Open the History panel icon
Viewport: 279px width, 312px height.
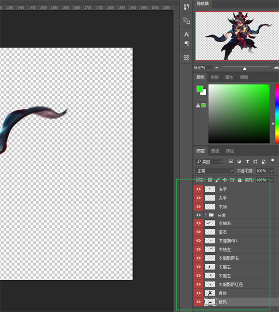click(x=187, y=7)
